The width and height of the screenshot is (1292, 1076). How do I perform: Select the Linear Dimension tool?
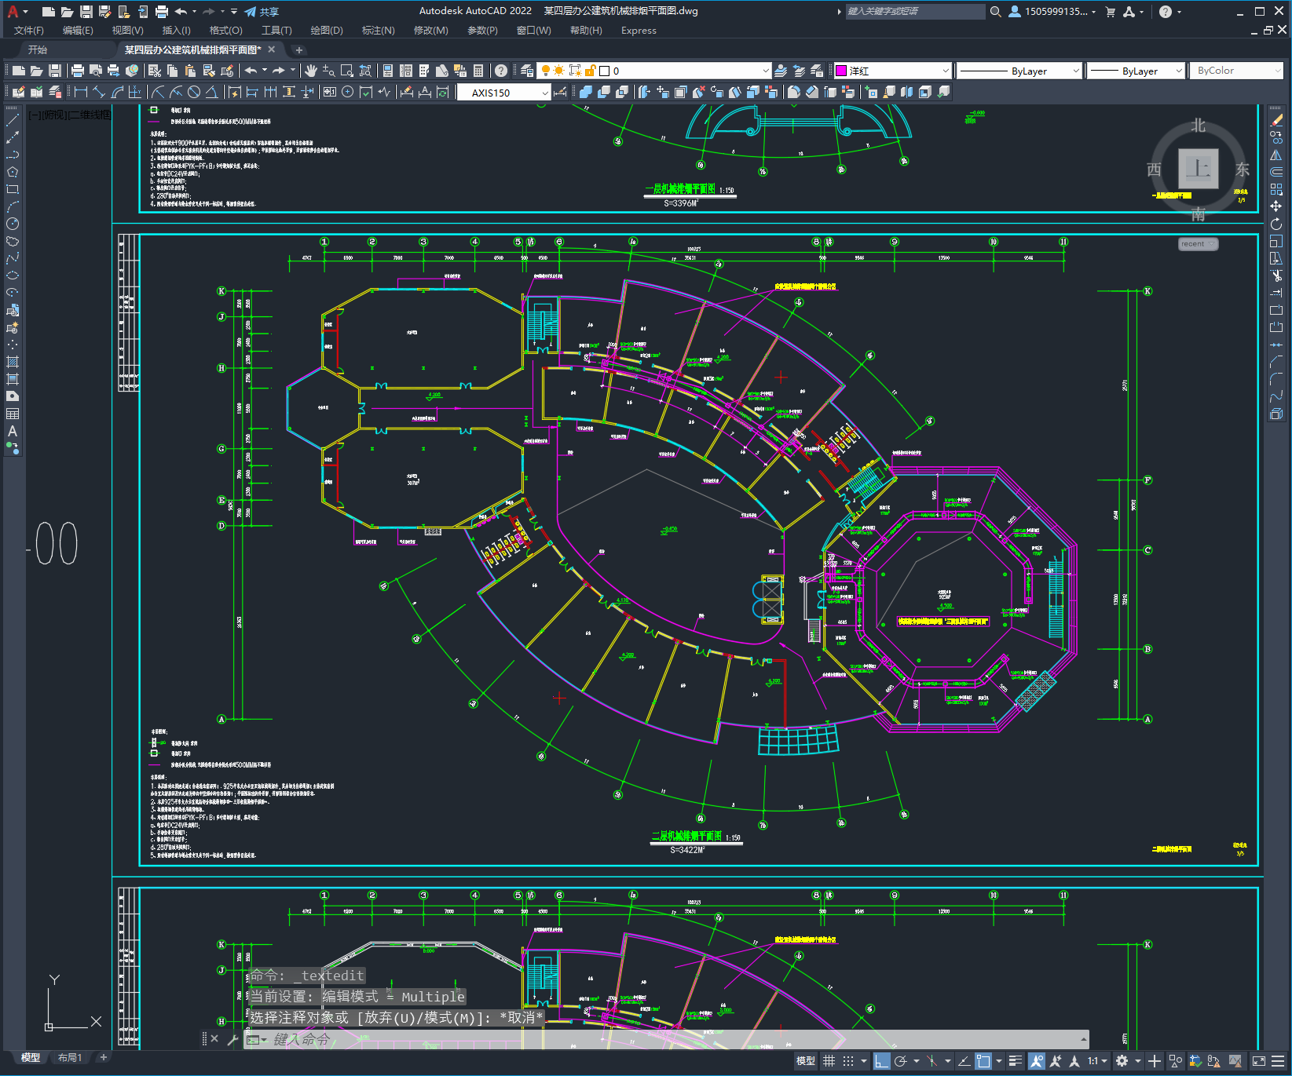(81, 92)
